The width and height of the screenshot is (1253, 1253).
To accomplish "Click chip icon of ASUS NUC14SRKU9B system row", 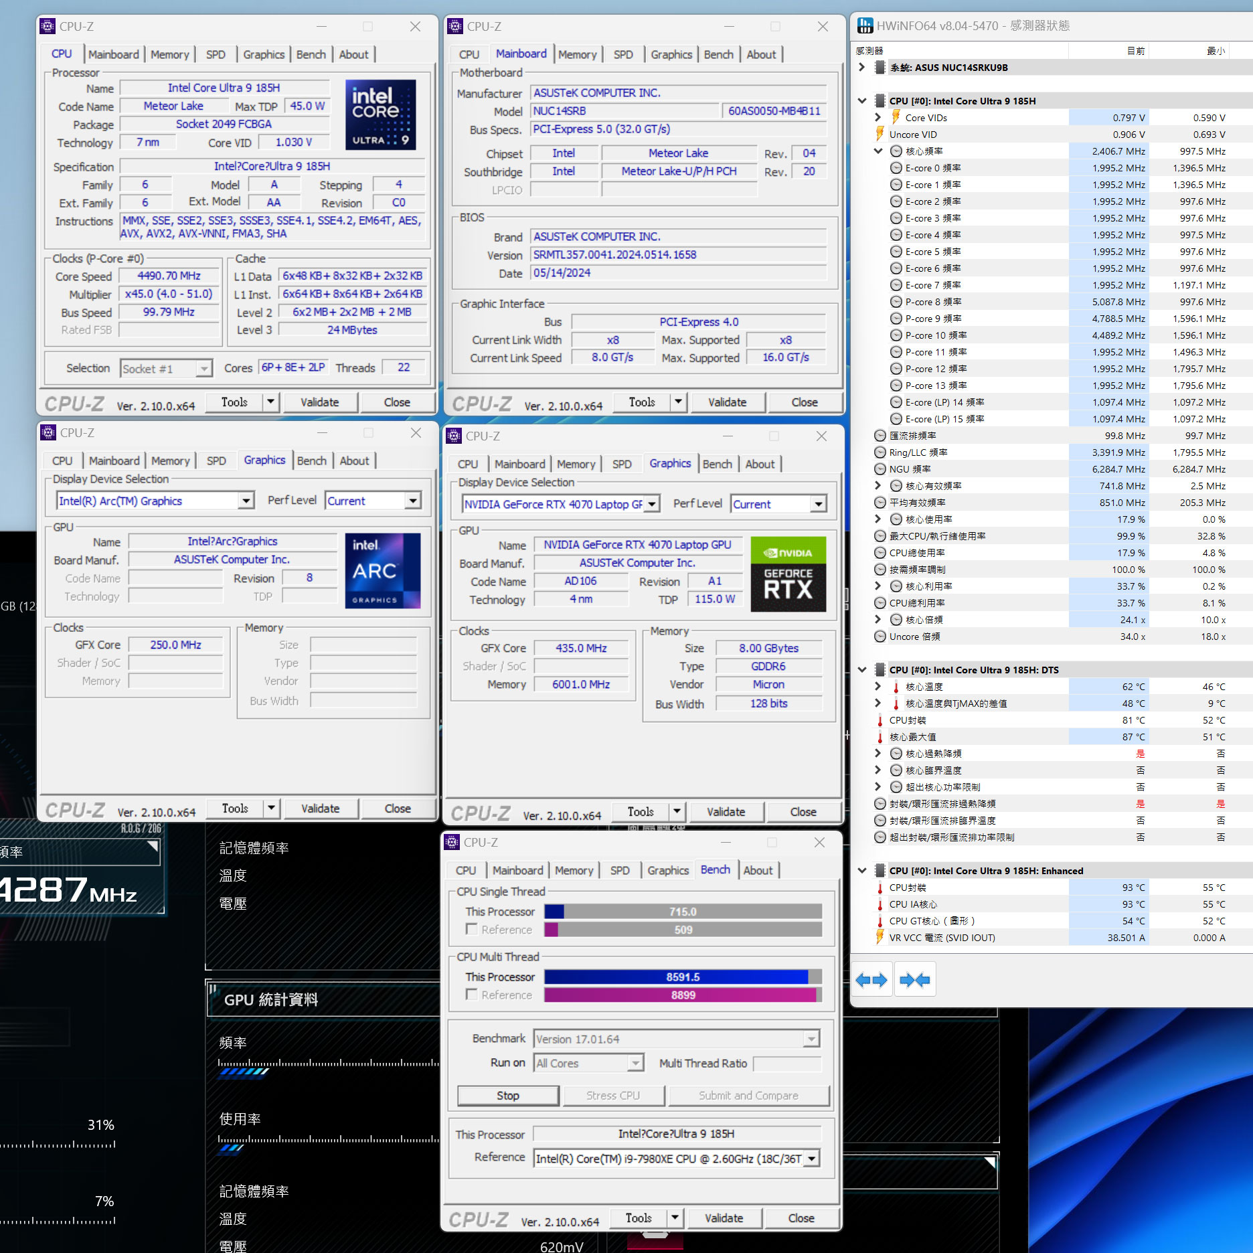I will [880, 67].
